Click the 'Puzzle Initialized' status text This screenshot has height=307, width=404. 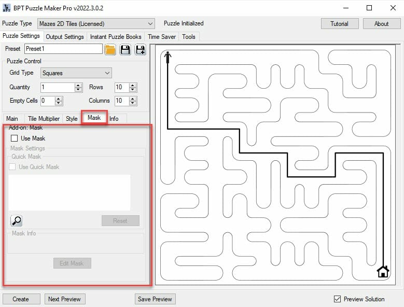click(184, 23)
